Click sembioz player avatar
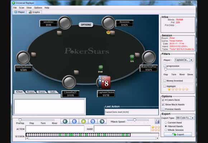The image size is (208, 143). [x=65, y=23]
